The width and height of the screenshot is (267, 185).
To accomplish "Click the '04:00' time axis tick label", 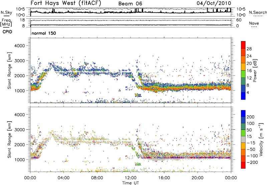I will pos(63,178).
